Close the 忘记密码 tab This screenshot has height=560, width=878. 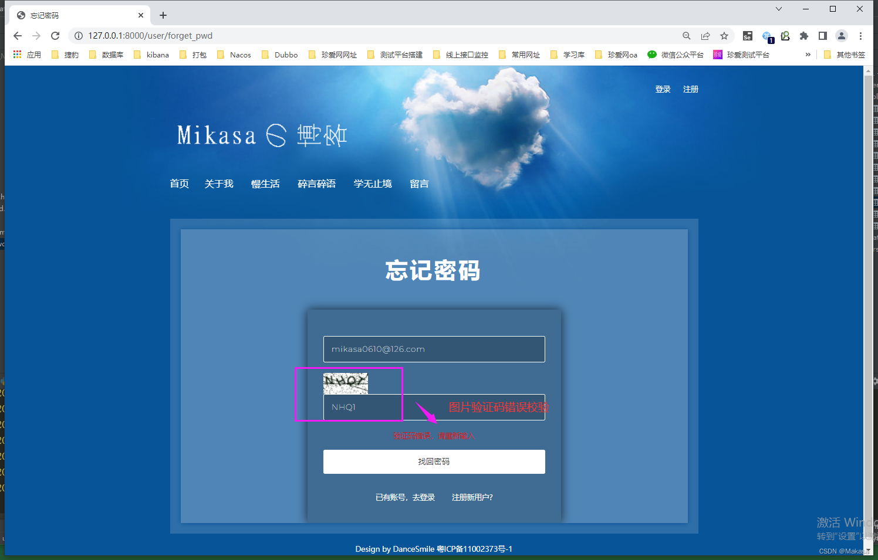[141, 15]
